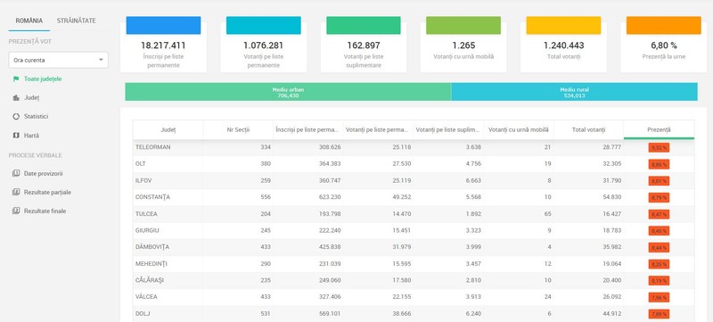Click the turnout badge in the TELEORMAN row
Image resolution: width=713 pixels, height=322 pixels.
tap(659, 147)
